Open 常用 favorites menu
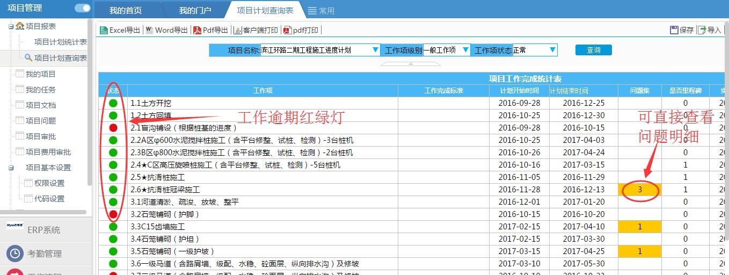The height and width of the screenshot is (275, 729). point(321,11)
